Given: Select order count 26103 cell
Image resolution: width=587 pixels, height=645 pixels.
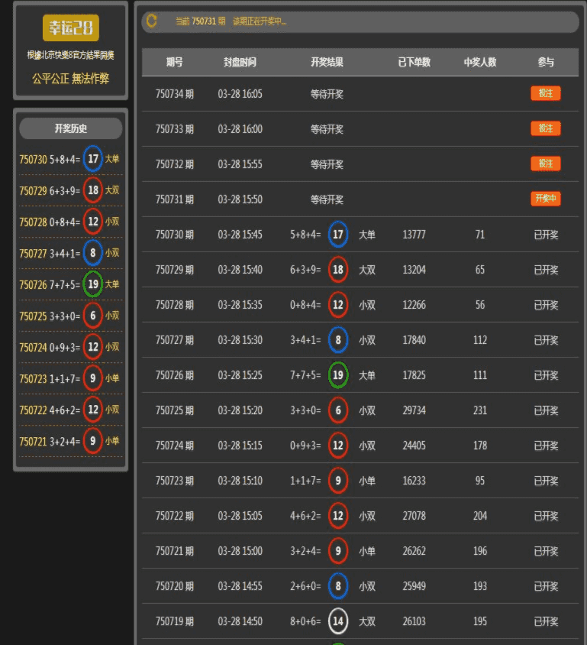Looking at the screenshot, I should [414, 621].
